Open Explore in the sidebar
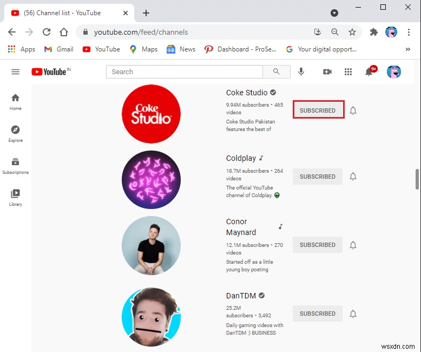The height and width of the screenshot is (352, 421). 16,134
